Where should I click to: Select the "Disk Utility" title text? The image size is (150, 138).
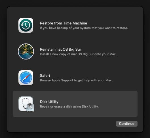(x=49, y=102)
